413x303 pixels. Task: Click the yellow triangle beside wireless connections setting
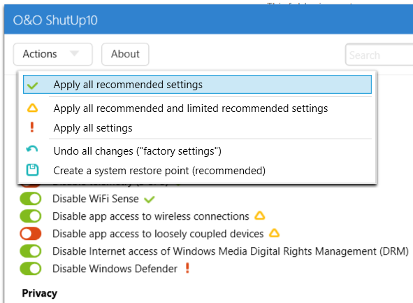point(260,216)
